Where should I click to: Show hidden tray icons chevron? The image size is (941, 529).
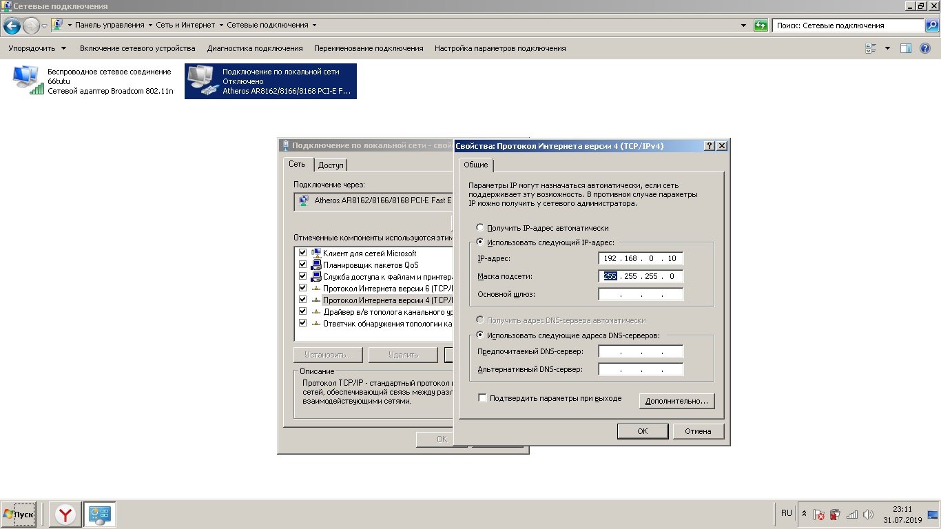pyautogui.click(x=803, y=514)
